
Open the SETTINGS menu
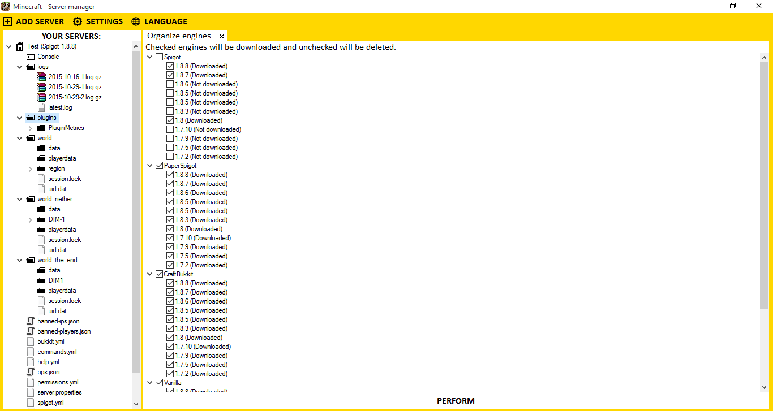98,21
